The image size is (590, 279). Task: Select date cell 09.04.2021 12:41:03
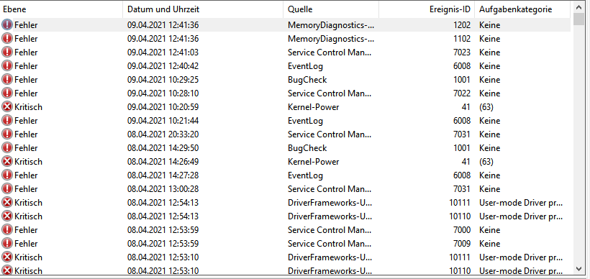coord(163,52)
